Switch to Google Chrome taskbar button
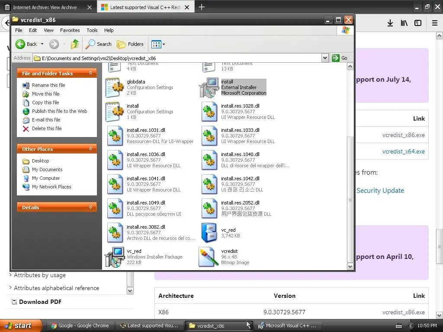The height and width of the screenshot is (332, 443). pyautogui.click(x=80, y=326)
